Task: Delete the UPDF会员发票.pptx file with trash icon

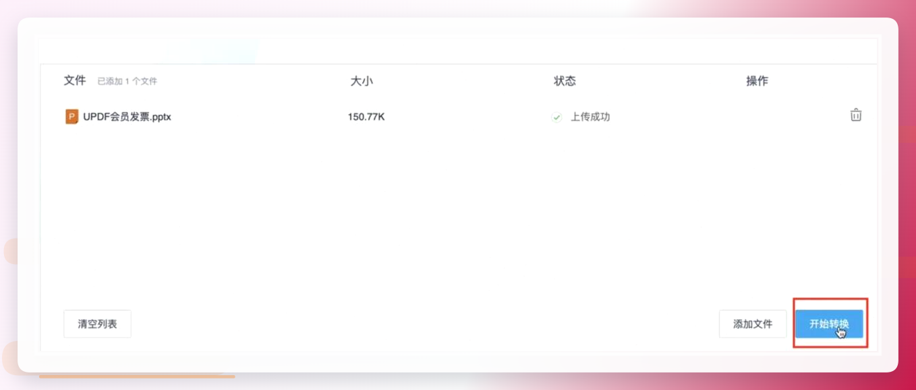Action: pos(856,115)
